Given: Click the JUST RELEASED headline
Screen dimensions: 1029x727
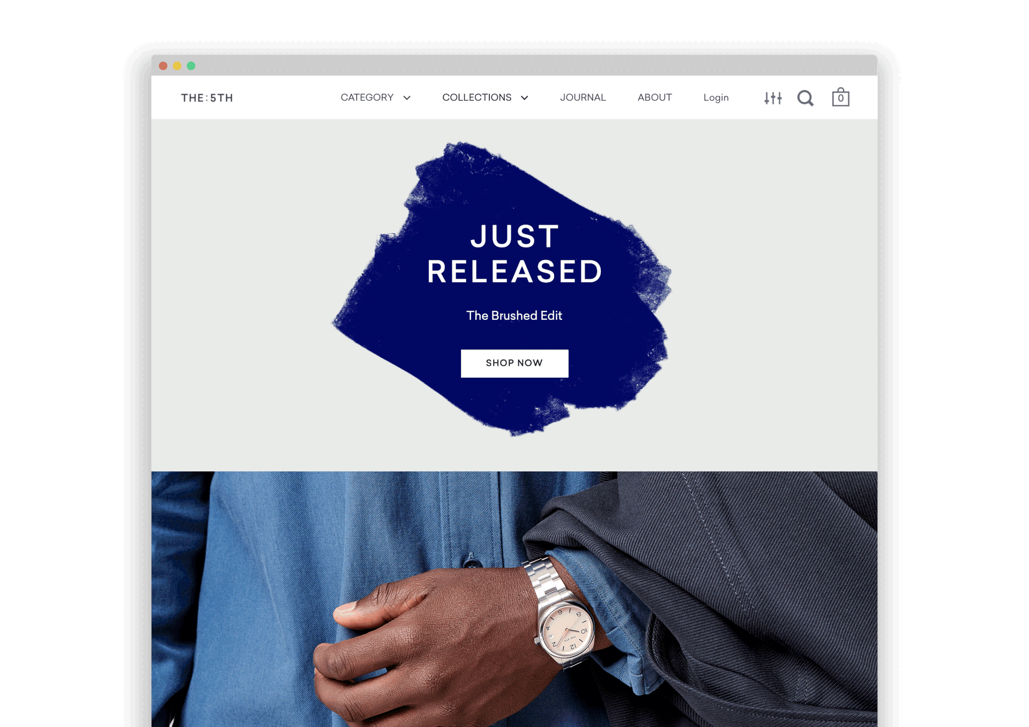Looking at the screenshot, I should tap(514, 254).
